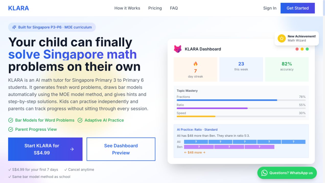Viewport: 325px width, 183px height.
Task: Click the KLARA Dashboard title
Action: click(203, 49)
